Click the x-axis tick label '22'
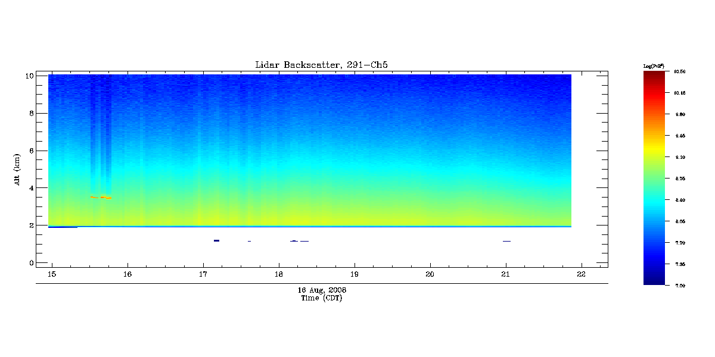 click(x=582, y=274)
